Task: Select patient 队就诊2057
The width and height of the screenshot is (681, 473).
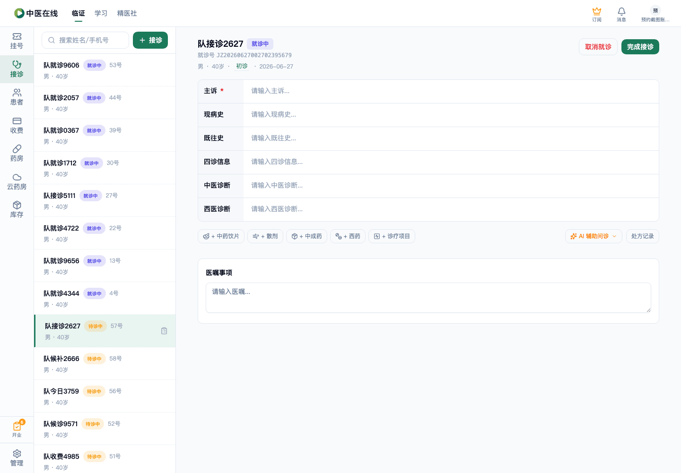Action: (x=105, y=103)
